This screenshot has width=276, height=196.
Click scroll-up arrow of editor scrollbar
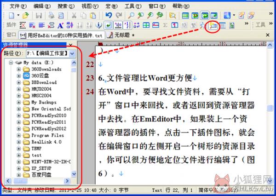270,45
